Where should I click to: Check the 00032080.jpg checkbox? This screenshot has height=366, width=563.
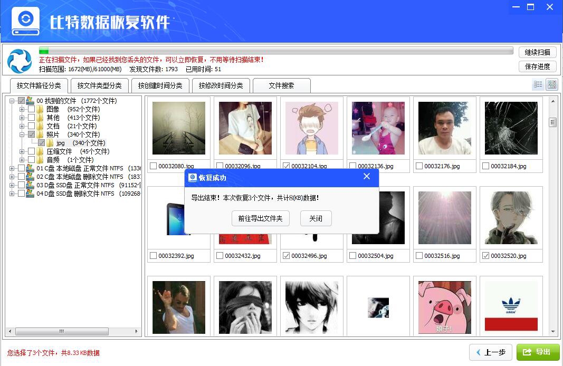pos(154,166)
